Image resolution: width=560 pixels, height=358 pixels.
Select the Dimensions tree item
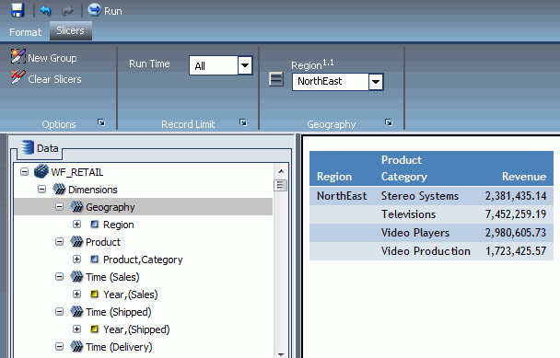[x=85, y=190]
